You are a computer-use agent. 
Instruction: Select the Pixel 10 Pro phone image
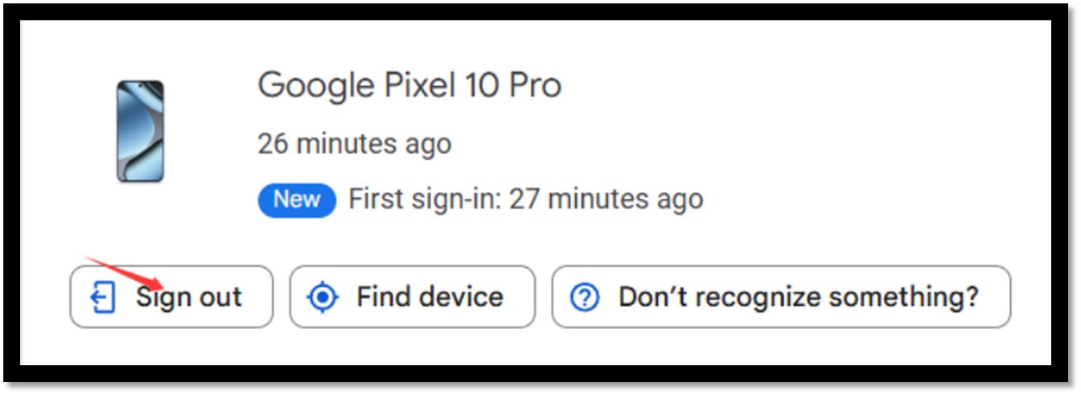[140, 131]
